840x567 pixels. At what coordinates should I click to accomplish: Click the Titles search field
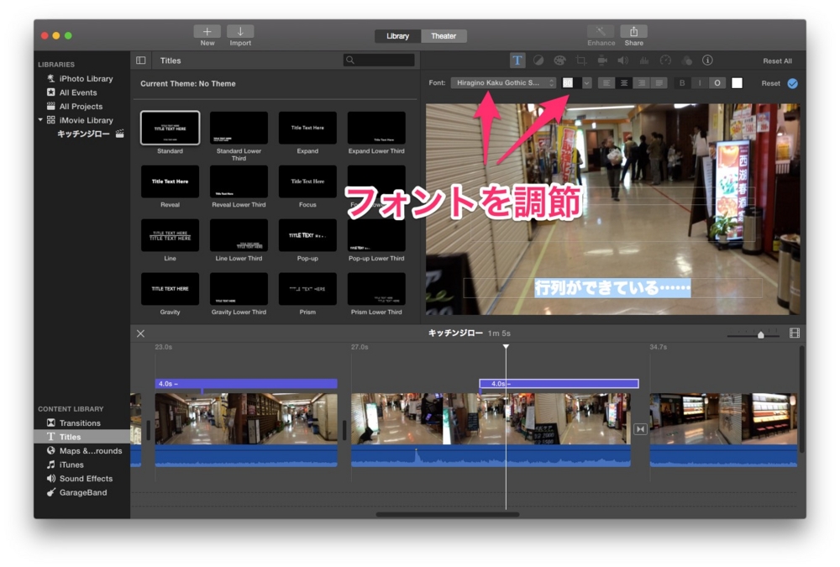tap(379, 60)
